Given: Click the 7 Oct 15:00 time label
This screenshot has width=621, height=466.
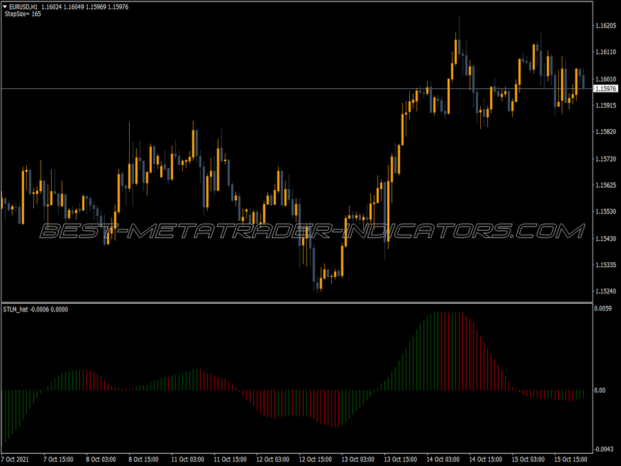Looking at the screenshot, I should [x=58, y=459].
